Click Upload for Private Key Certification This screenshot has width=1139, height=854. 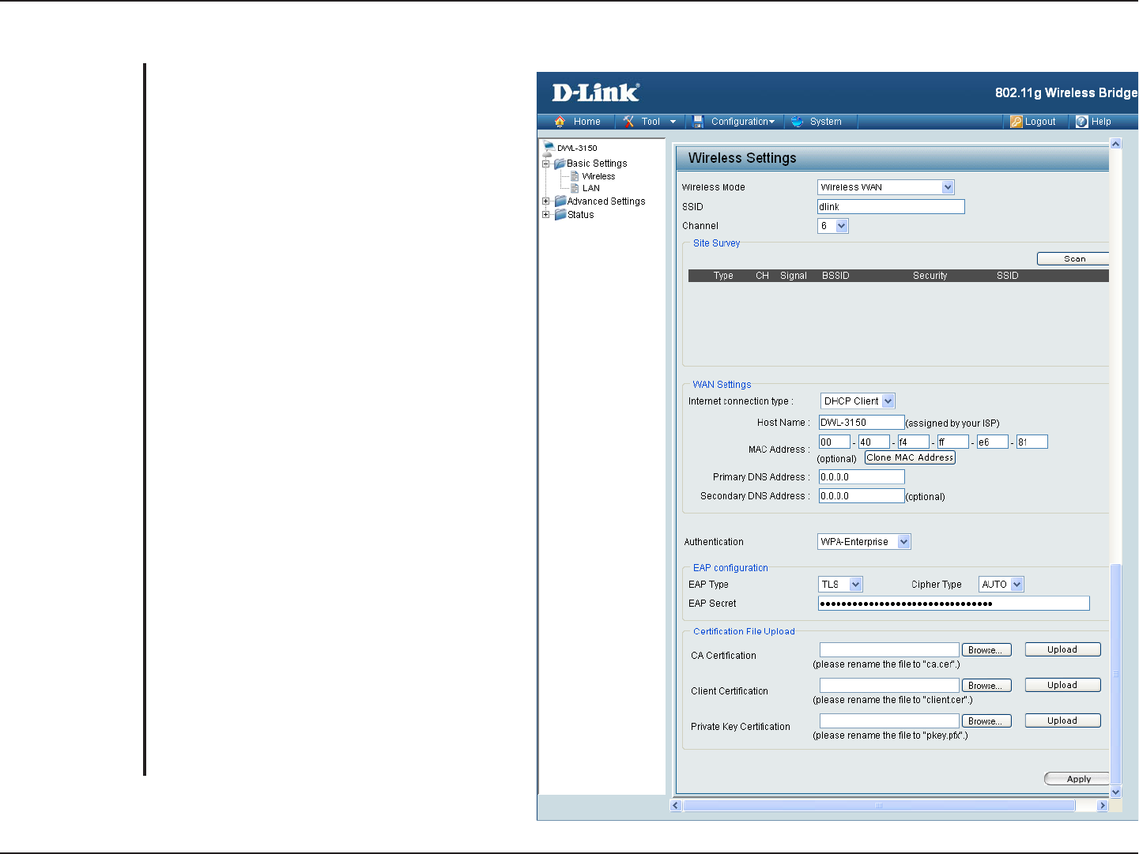[1062, 720]
